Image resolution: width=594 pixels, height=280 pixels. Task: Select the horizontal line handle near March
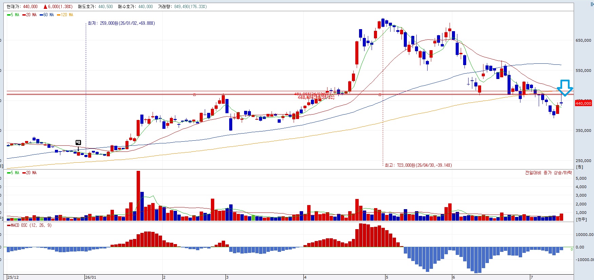[194, 95]
